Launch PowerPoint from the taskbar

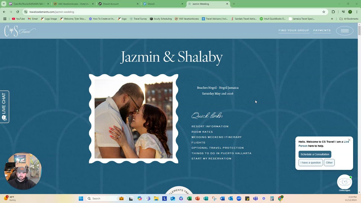click(197, 198)
